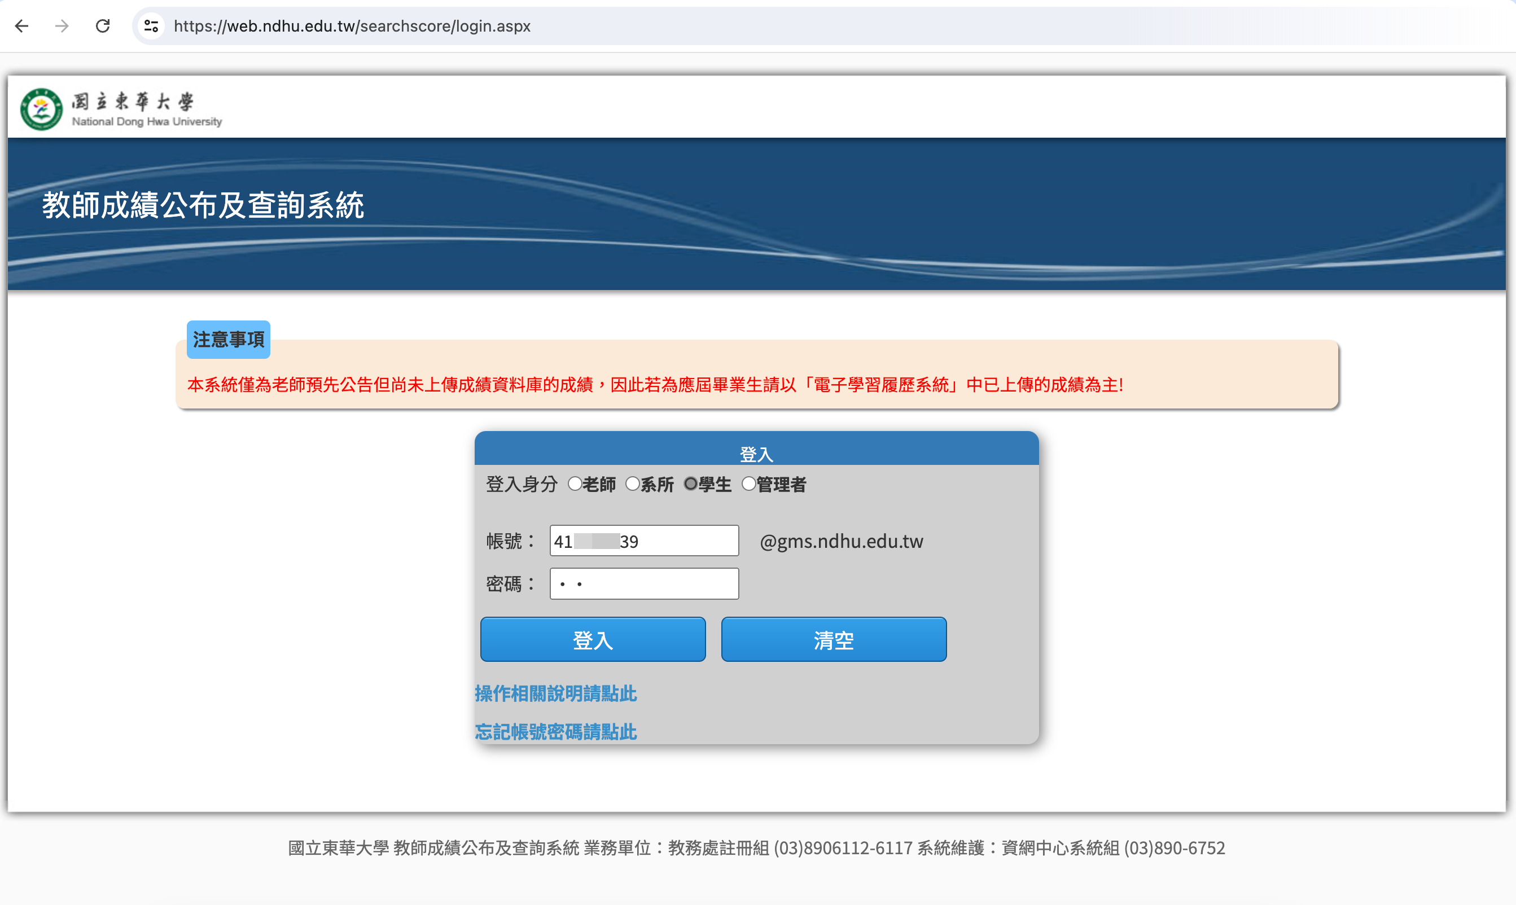Click the footer contact text with (03)890-6752

(x=756, y=848)
